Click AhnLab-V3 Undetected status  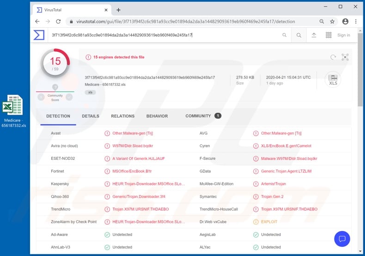(x=122, y=247)
